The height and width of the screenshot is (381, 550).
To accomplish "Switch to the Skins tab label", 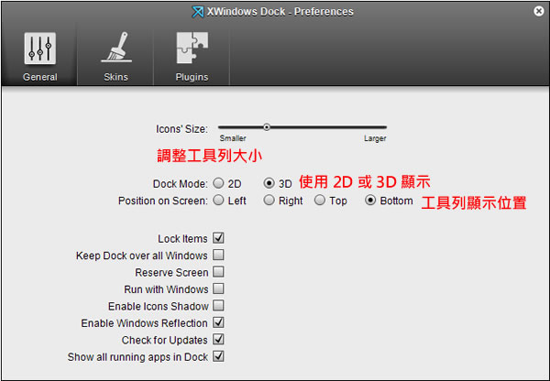I will (x=115, y=77).
